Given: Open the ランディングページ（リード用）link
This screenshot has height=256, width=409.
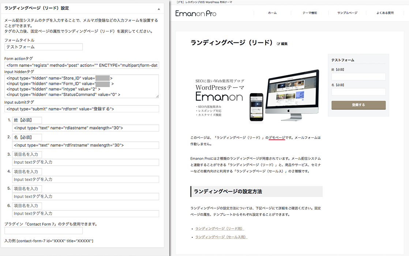Looking at the screenshot, I should tap(219, 229).
